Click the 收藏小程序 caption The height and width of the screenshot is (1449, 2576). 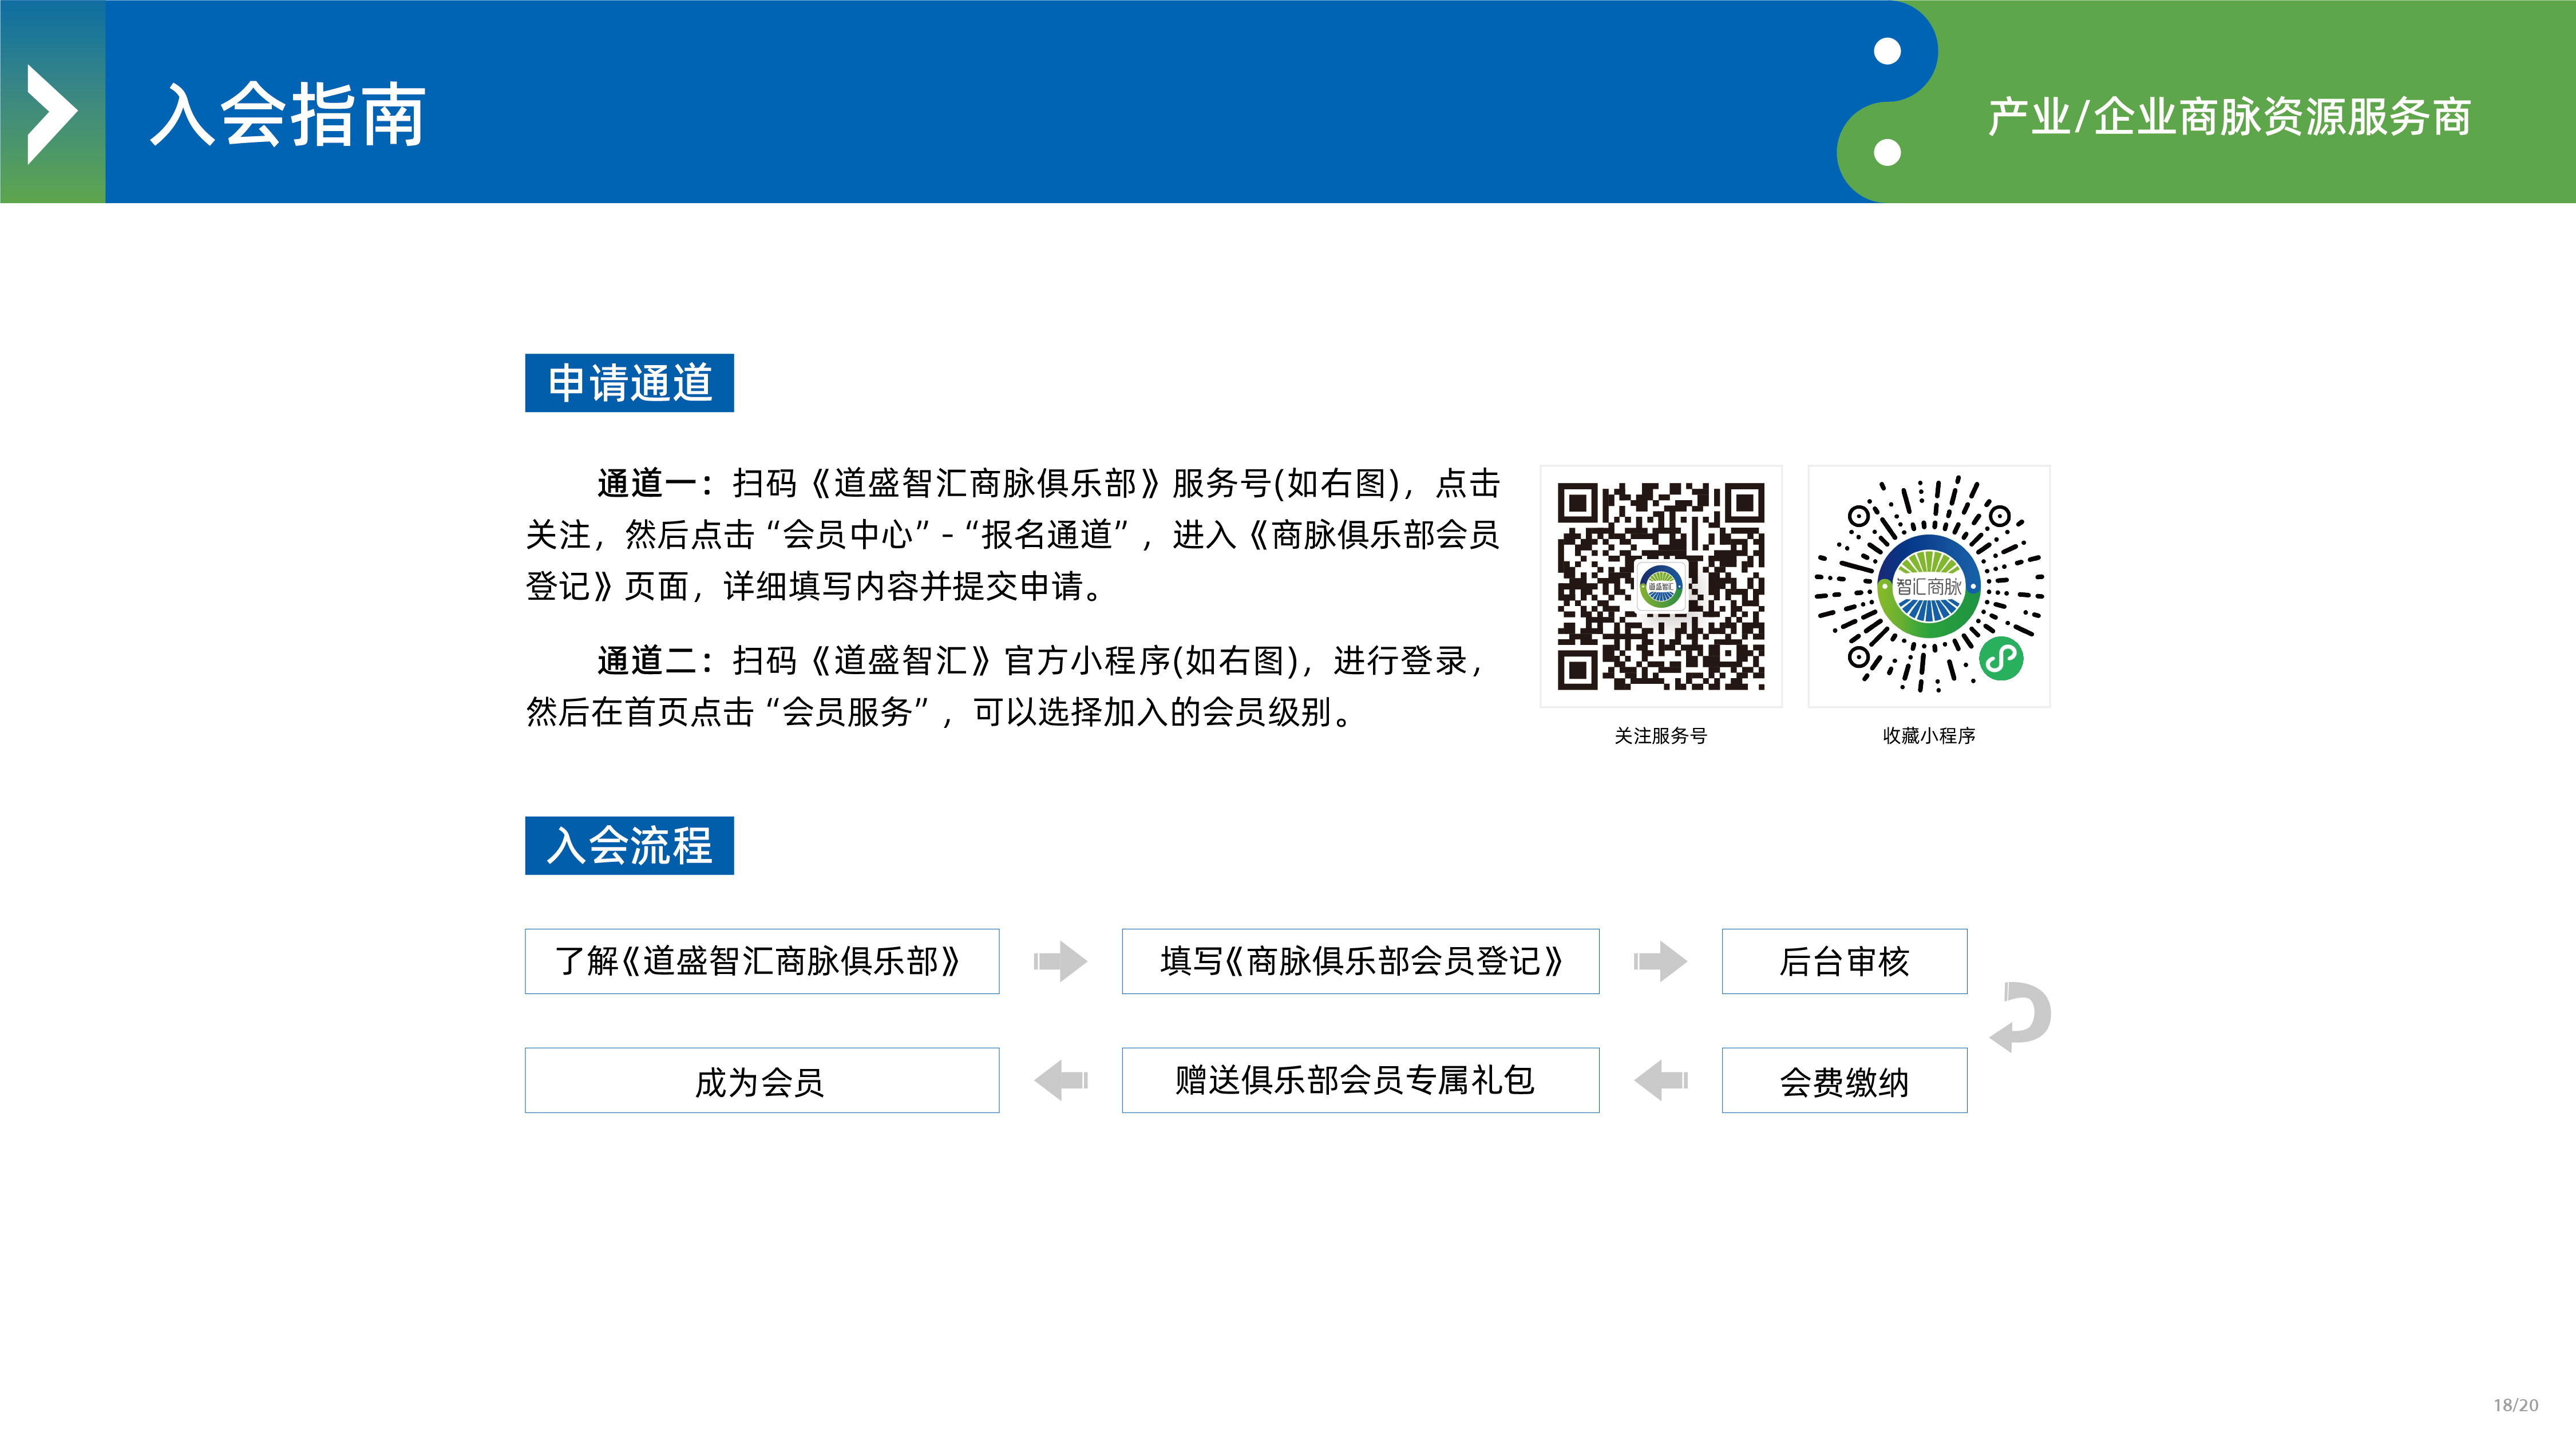(1929, 736)
